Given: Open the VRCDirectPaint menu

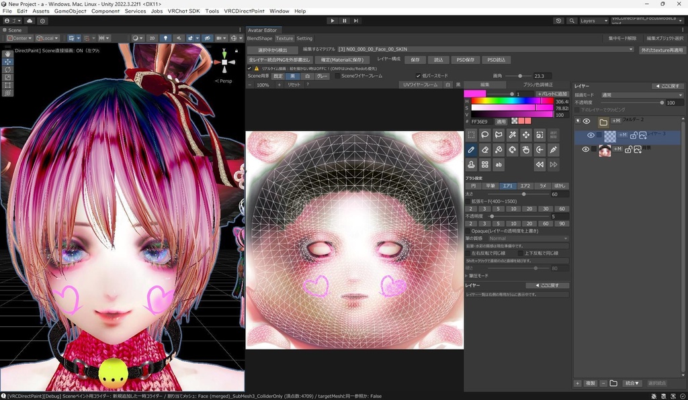Looking at the screenshot, I should [244, 11].
